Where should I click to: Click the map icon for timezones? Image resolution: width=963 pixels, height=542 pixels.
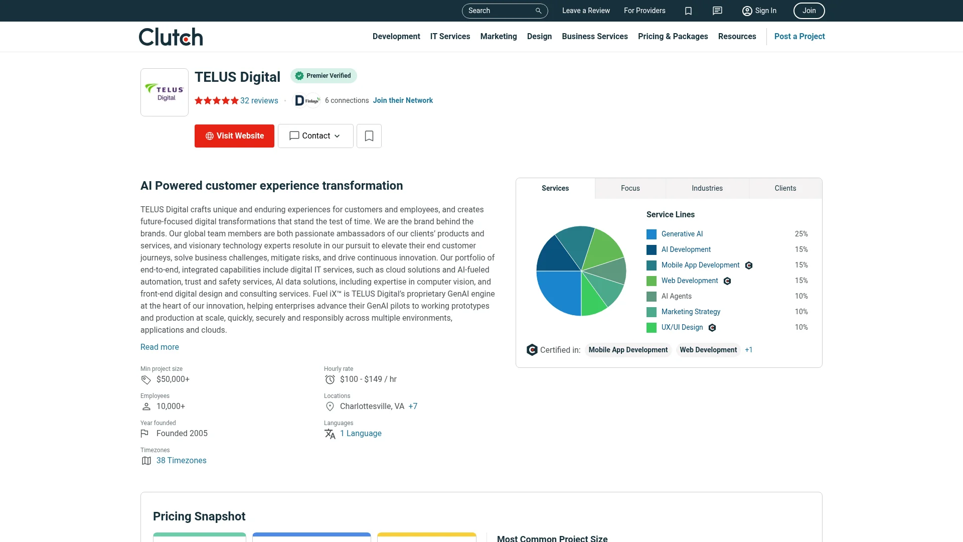tap(146, 461)
